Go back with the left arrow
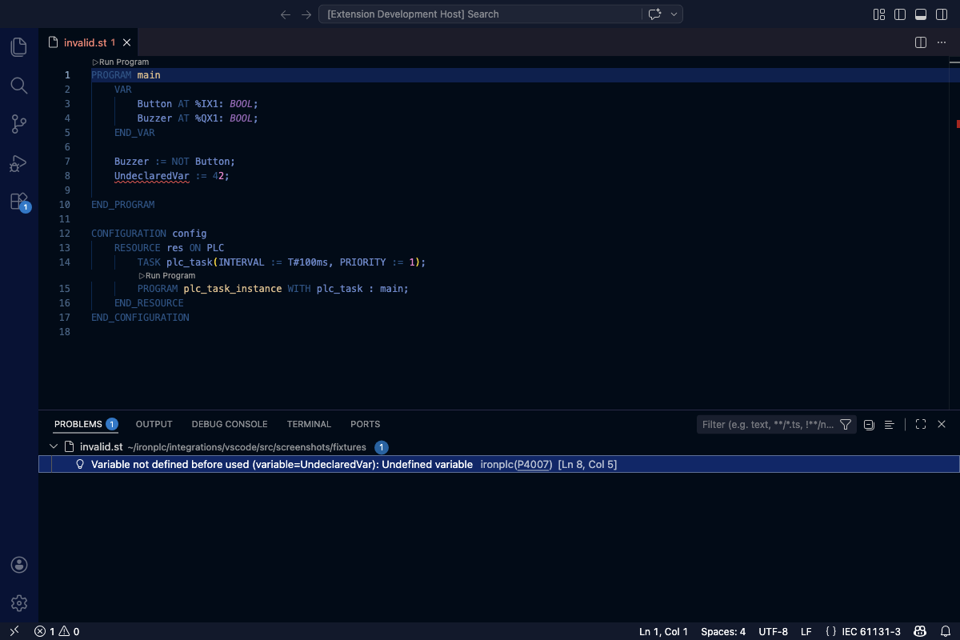This screenshot has width=960, height=640. pyautogui.click(x=286, y=14)
